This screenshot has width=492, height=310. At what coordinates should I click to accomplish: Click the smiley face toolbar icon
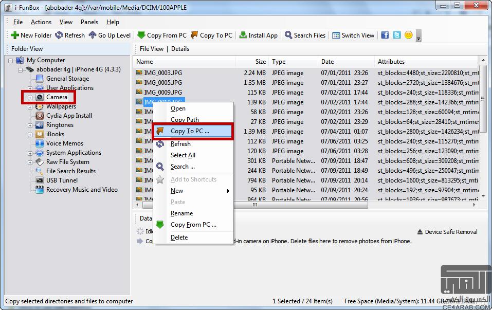coord(408,35)
